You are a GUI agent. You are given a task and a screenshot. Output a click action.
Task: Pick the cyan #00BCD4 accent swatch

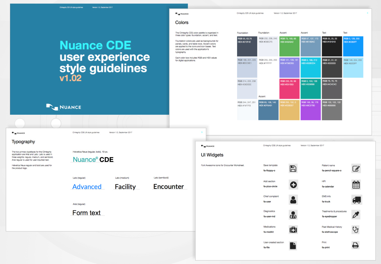tap(311, 67)
